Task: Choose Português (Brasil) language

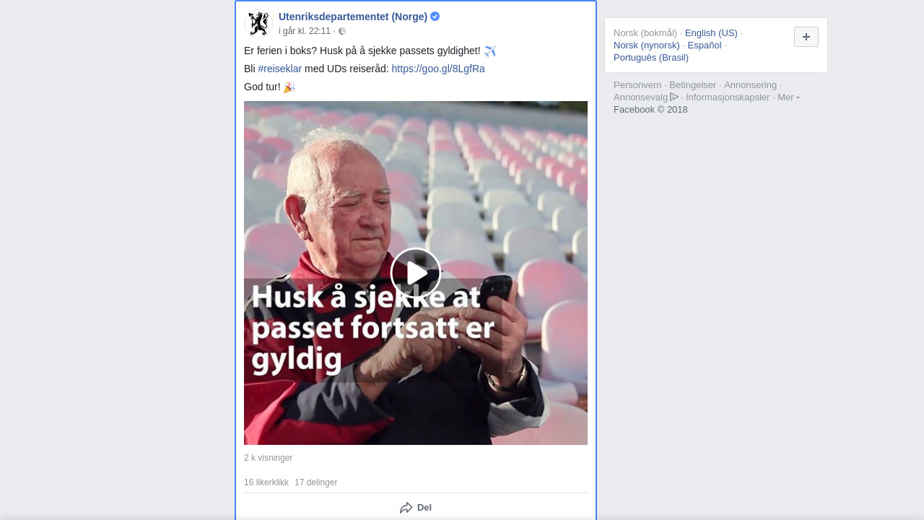Action: pyautogui.click(x=651, y=58)
